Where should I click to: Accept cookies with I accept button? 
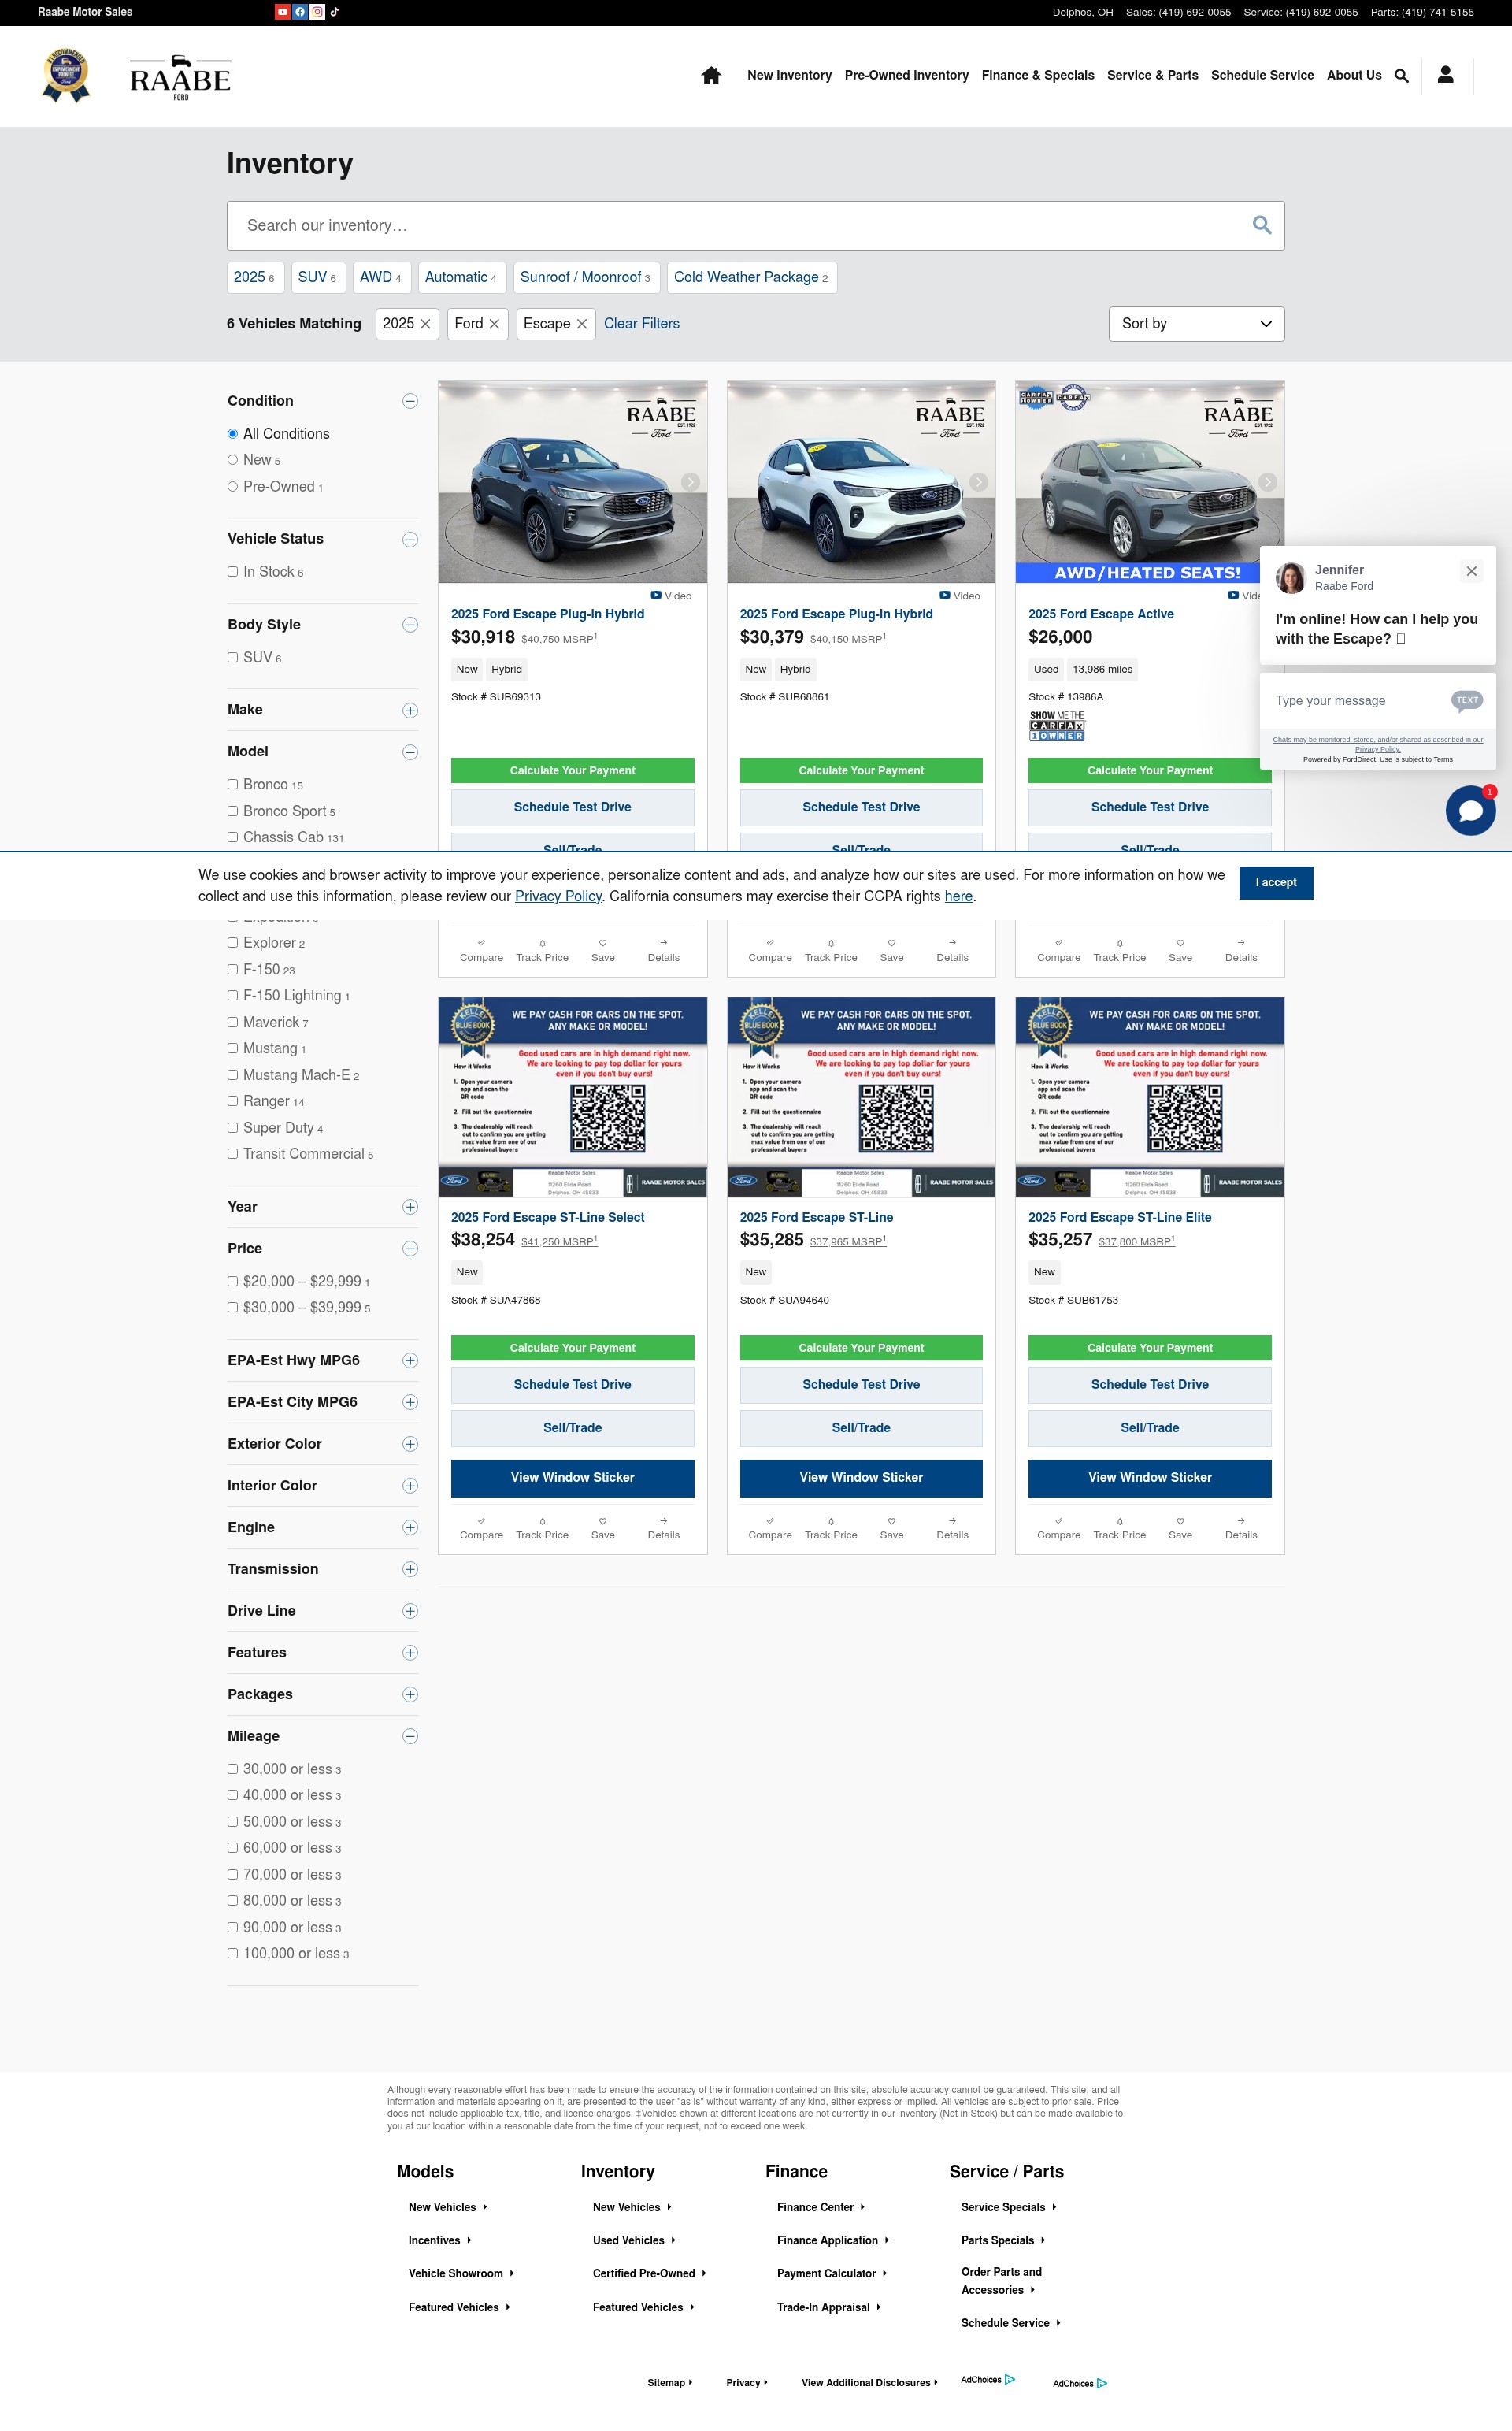1276,883
